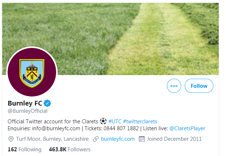The height and width of the screenshot is (156, 226).
Task: Follow the Burnley FC account
Action: pyautogui.click(x=199, y=86)
